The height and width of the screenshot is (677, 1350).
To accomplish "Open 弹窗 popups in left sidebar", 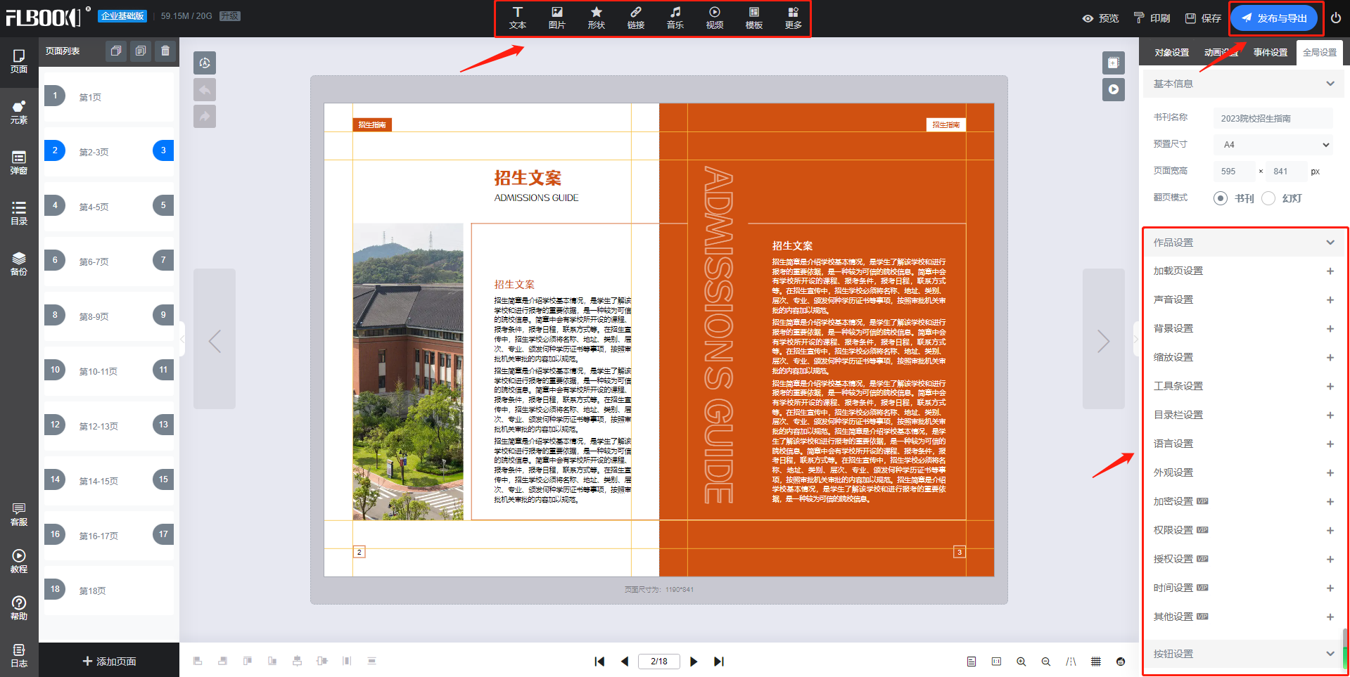I will 19,163.
